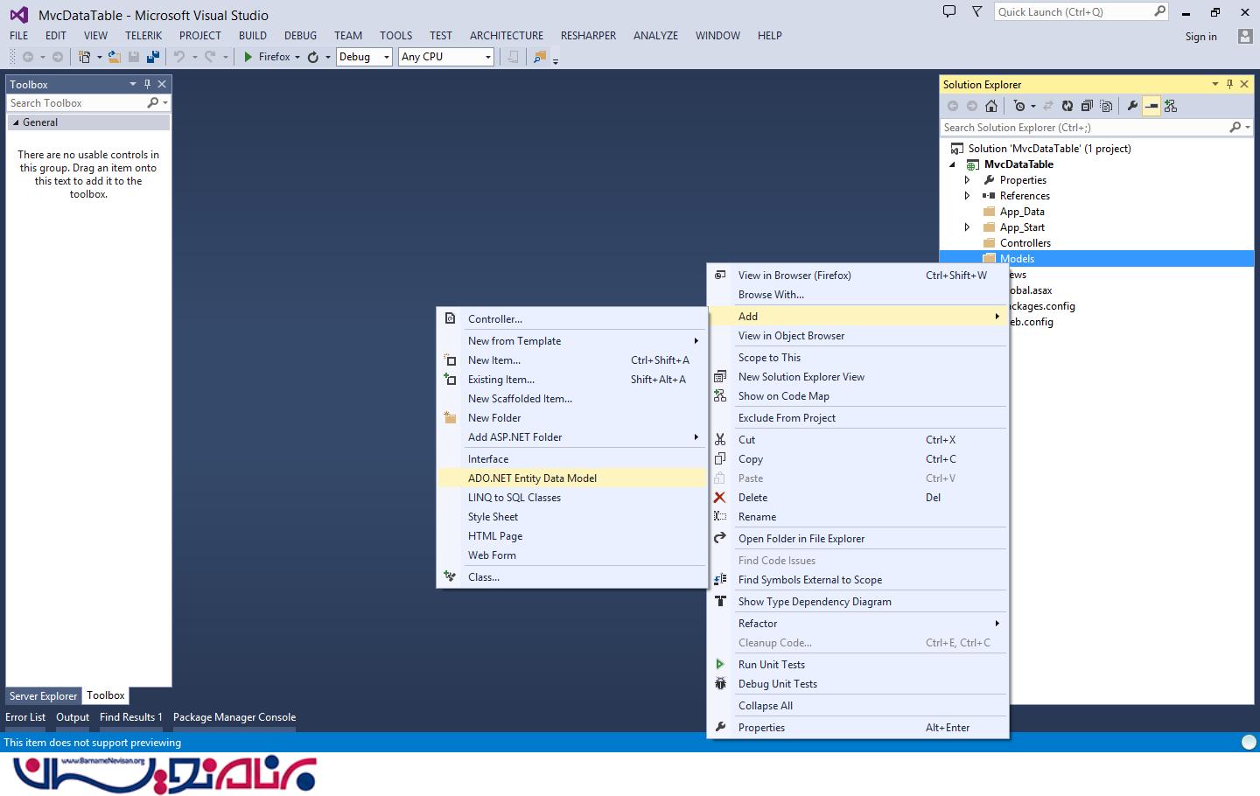This screenshot has height=796, width=1260.
Task: Open the Any CPU platform dropdown
Action: point(446,57)
